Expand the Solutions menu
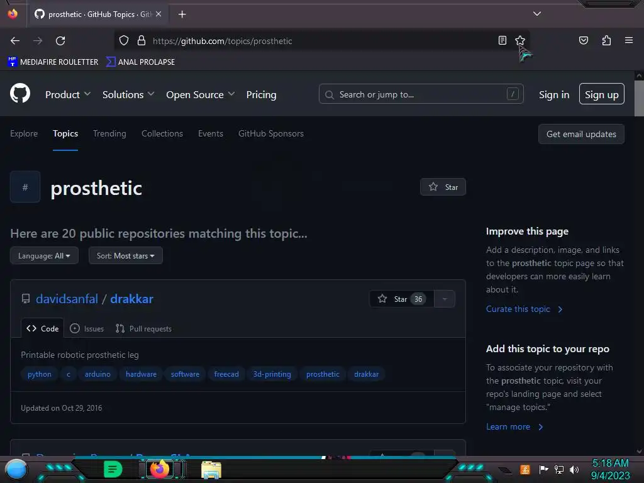 (x=128, y=95)
